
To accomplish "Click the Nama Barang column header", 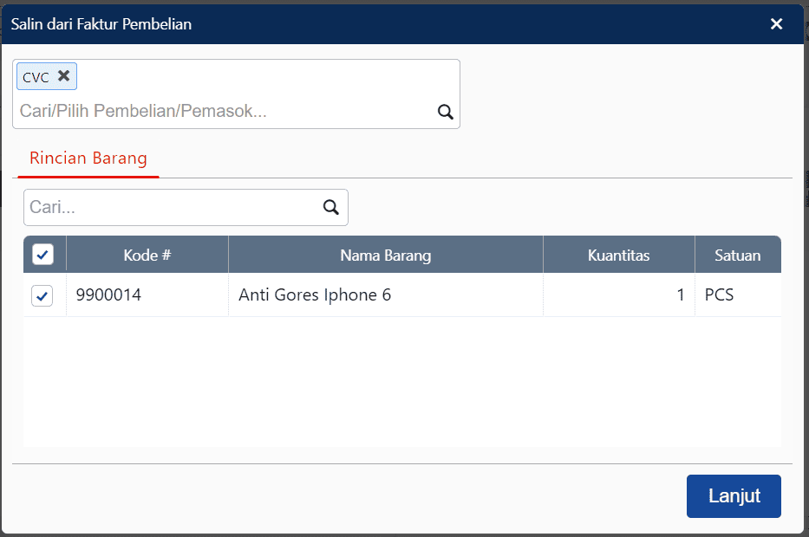I will click(x=385, y=254).
